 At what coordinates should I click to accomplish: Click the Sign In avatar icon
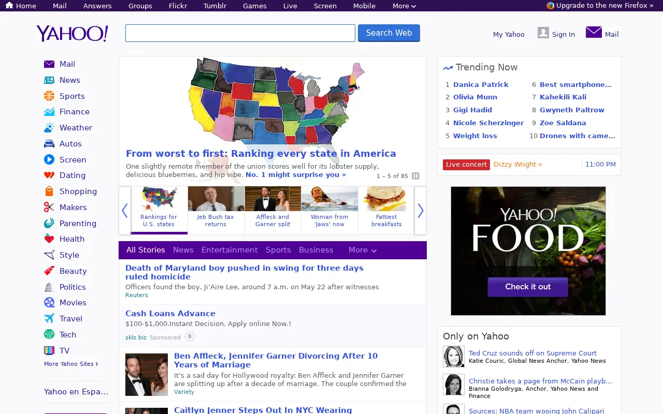click(x=543, y=33)
